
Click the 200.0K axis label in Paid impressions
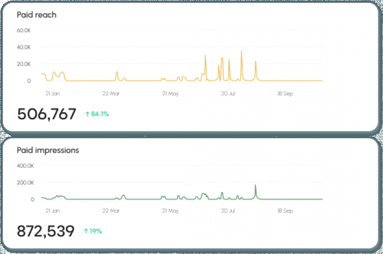[25, 182]
